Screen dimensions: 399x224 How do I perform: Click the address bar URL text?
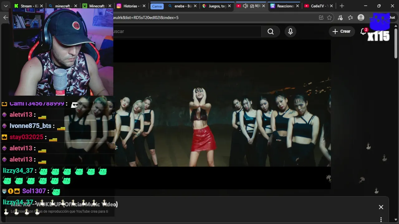coord(146,18)
